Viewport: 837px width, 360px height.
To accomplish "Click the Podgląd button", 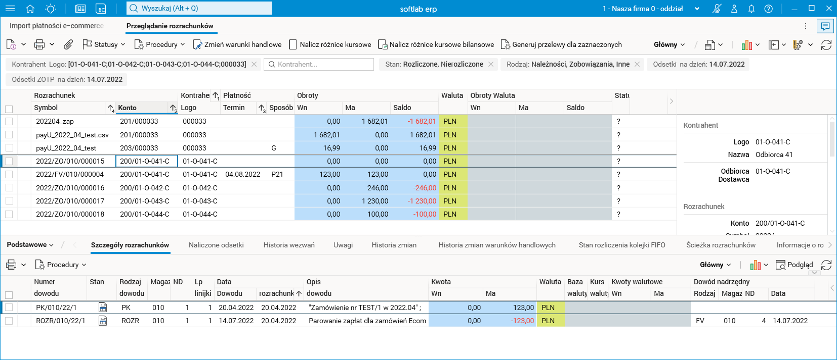I will click(794, 265).
